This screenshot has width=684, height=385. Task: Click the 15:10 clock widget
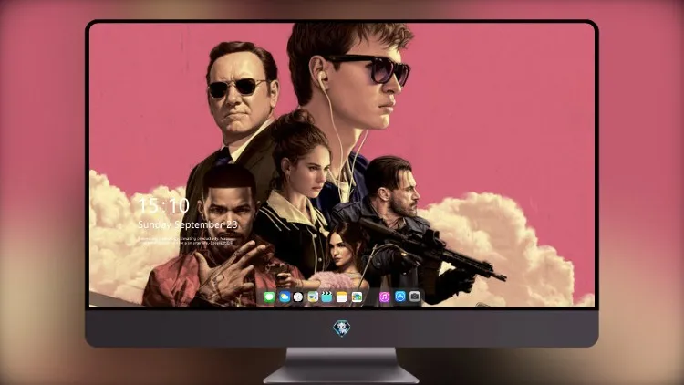163,205
